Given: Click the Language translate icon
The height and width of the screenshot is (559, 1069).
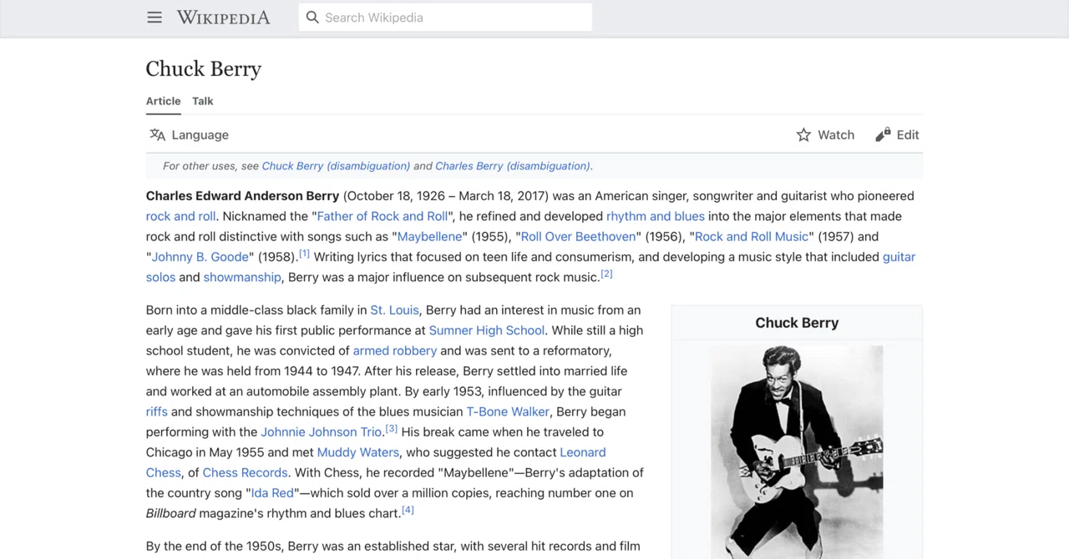Looking at the screenshot, I should pos(157,134).
